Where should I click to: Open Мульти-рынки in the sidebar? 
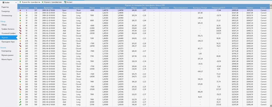[x=7, y=55]
